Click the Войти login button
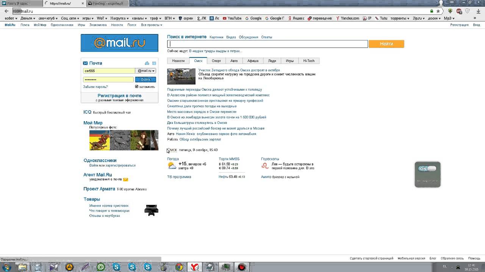Viewport: 485px width, 272px height. coord(145,79)
